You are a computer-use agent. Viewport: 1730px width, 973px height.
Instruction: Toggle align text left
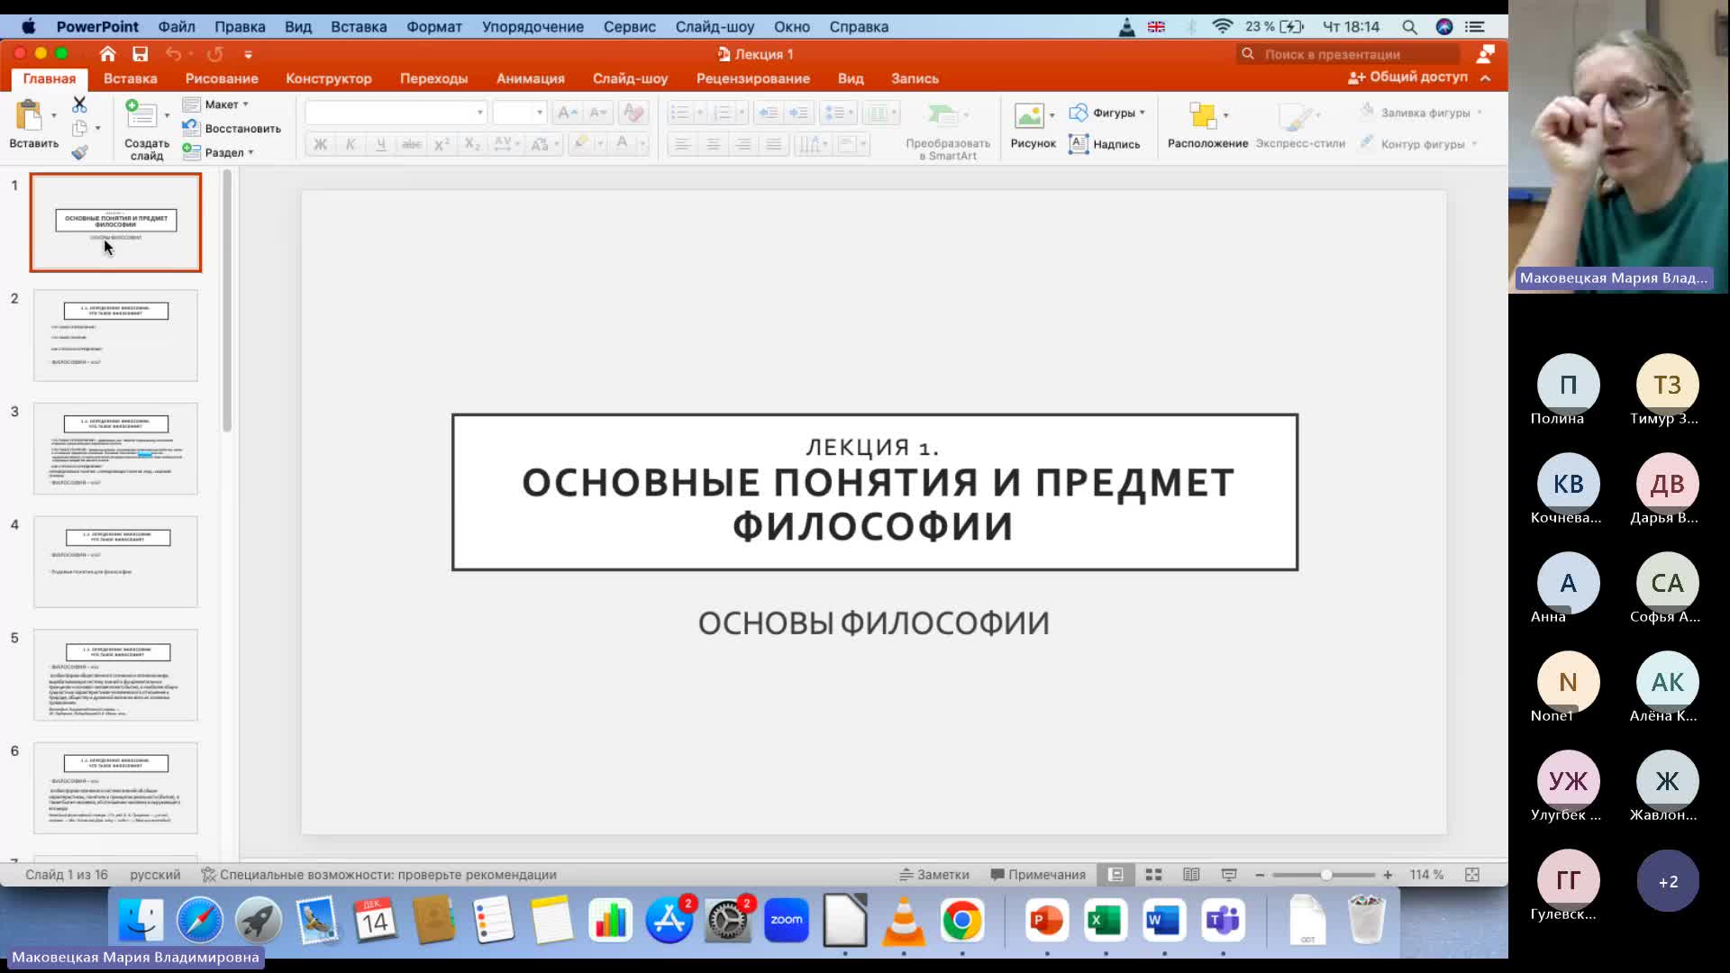(683, 144)
